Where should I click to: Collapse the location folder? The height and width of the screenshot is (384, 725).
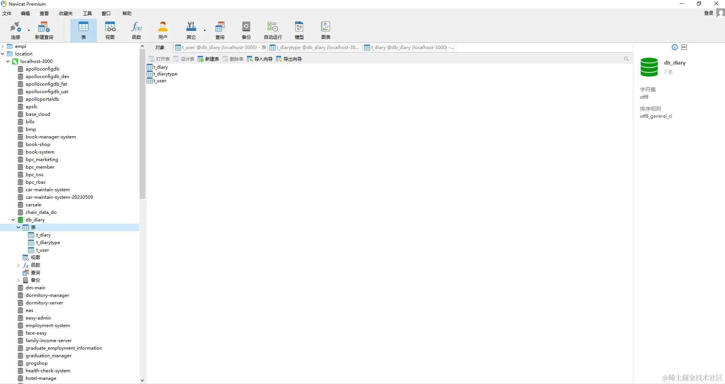click(x=3, y=54)
